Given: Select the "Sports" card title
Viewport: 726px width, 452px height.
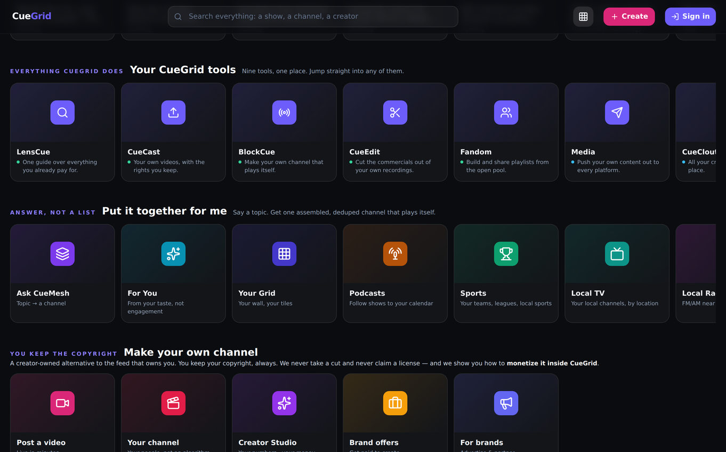Looking at the screenshot, I should click(x=473, y=293).
